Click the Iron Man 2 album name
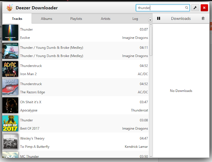 coord(28,74)
